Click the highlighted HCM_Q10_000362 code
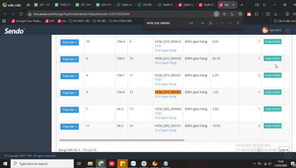Viewport: 296px width, 168px height. click(x=168, y=92)
